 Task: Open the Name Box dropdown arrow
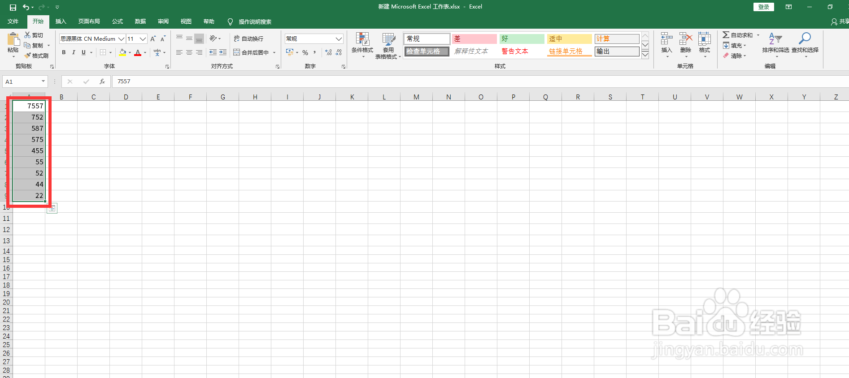[x=43, y=82]
